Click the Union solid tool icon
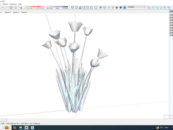Image resolution: width=173 pixels, height=130 pixels. click(157, 8)
